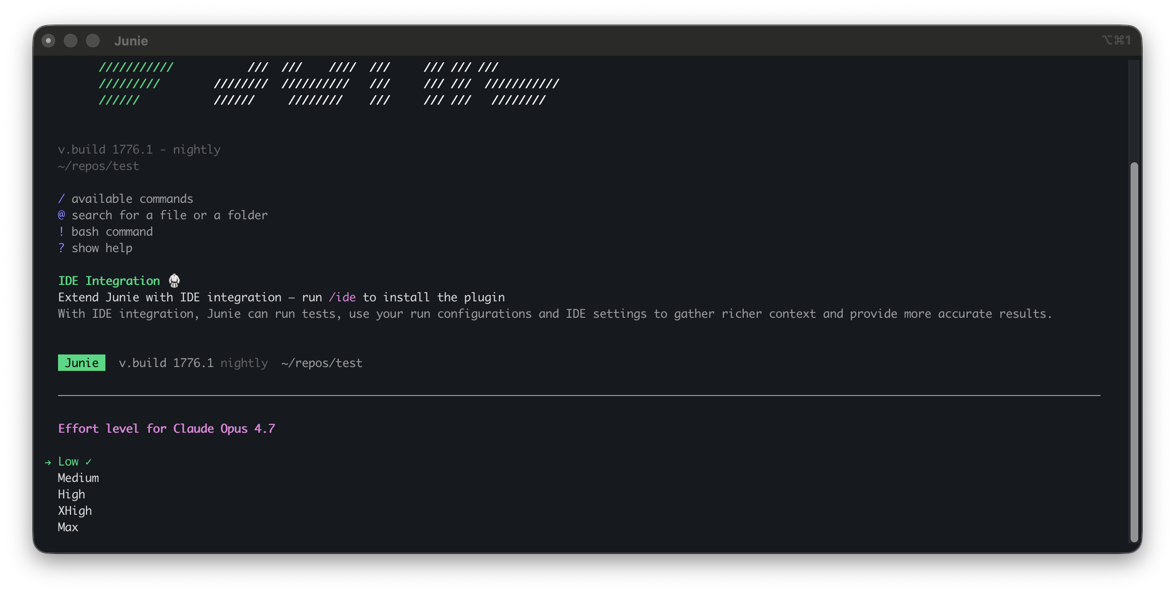Set effort level to Max
Screen dimensions: 1175x594
pyautogui.click(x=68, y=527)
